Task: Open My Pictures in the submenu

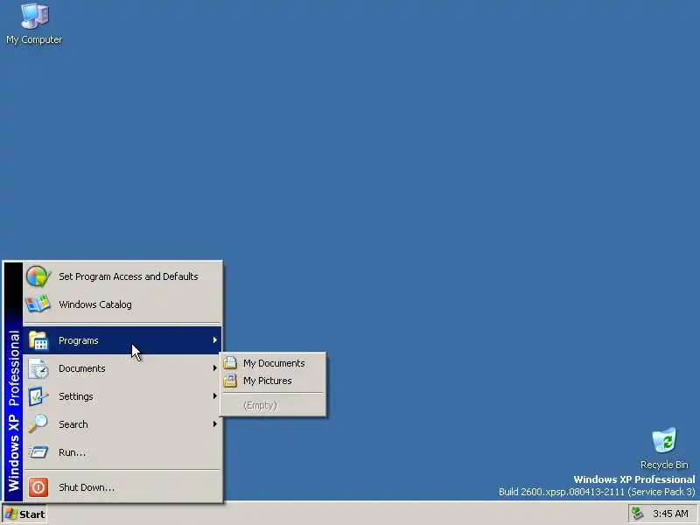Action: [273, 381]
